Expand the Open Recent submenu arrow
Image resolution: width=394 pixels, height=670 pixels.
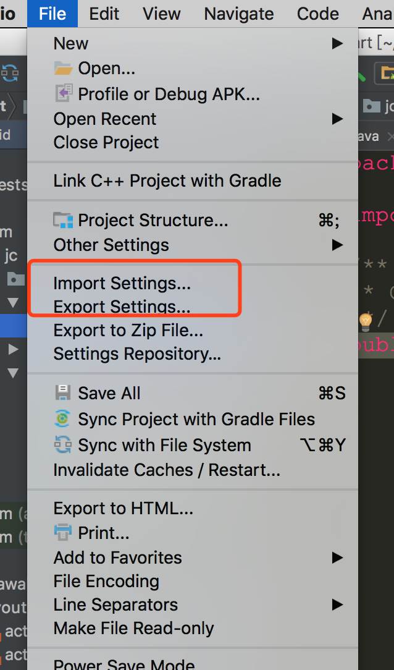pyautogui.click(x=337, y=119)
